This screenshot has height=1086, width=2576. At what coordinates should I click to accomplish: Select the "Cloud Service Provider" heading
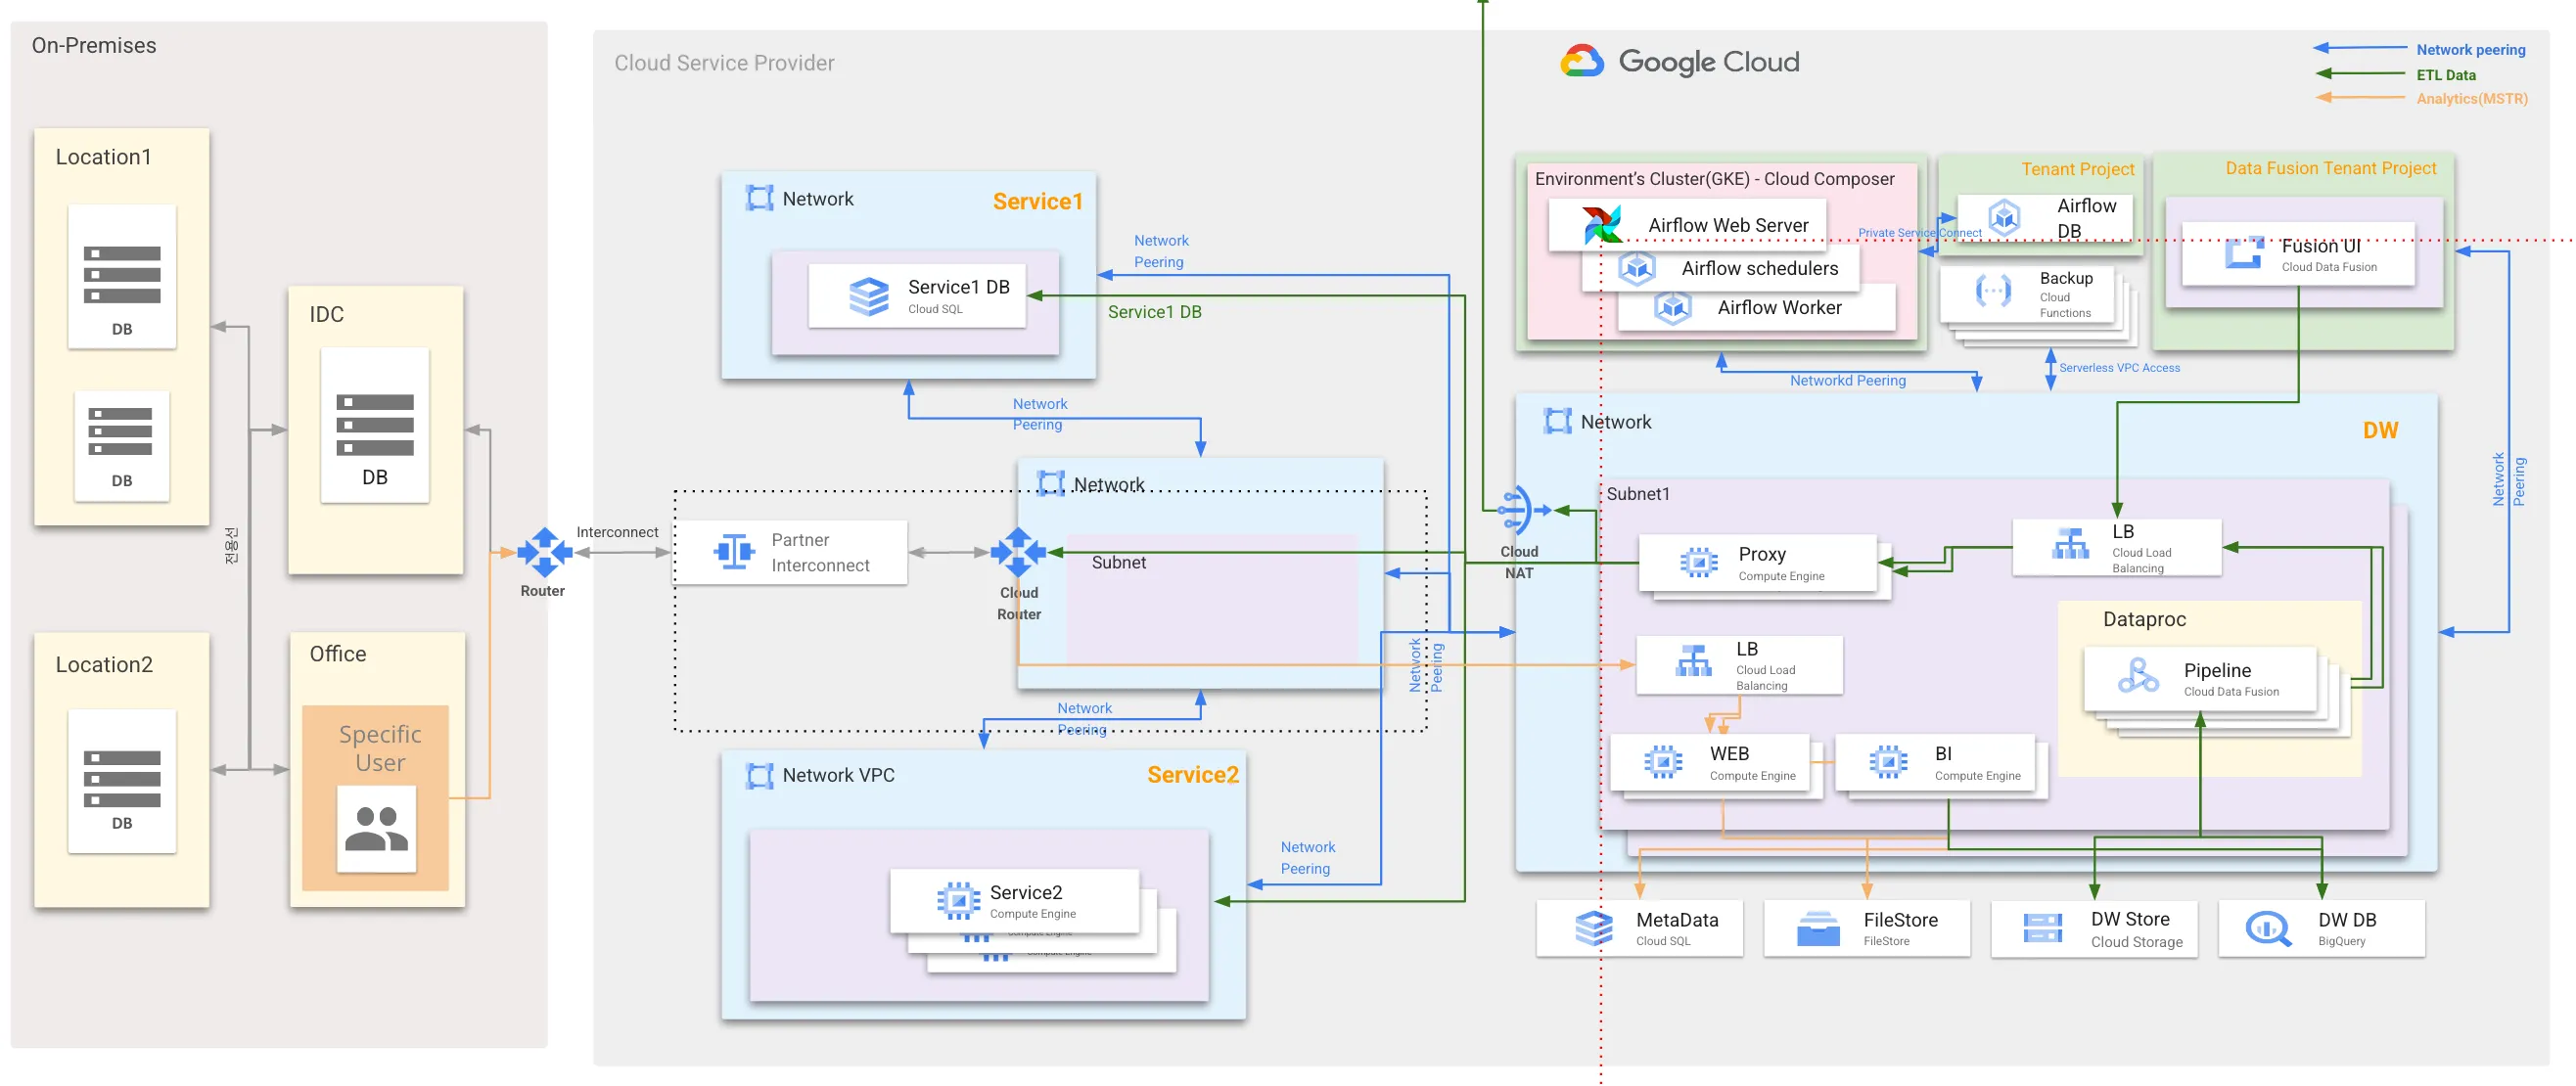[x=724, y=63]
